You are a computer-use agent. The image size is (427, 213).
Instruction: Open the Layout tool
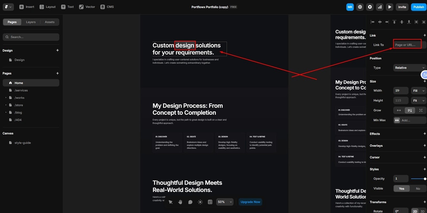pyautogui.click(x=48, y=7)
